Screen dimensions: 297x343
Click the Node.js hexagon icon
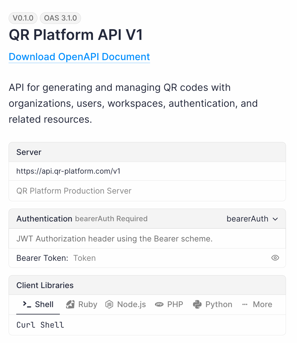point(108,304)
